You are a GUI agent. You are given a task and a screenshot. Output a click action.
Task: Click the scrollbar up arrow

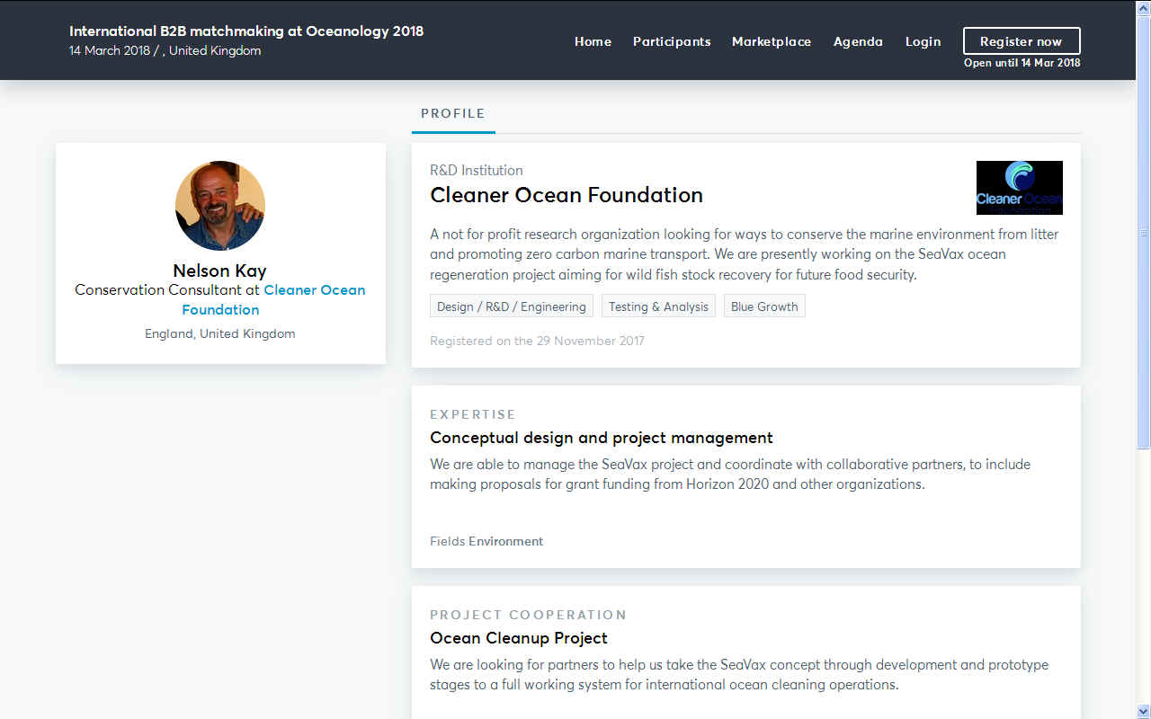click(x=1144, y=7)
